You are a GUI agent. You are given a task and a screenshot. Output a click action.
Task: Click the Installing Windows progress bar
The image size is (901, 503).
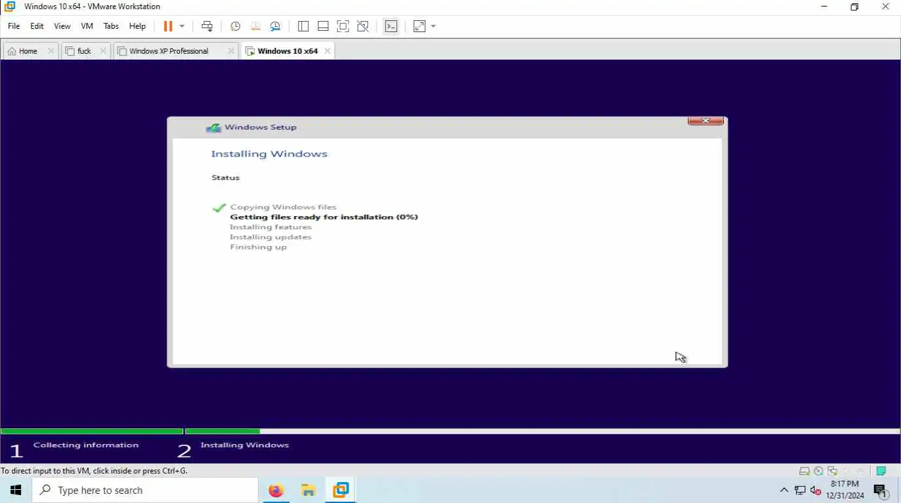[x=543, y=431]
